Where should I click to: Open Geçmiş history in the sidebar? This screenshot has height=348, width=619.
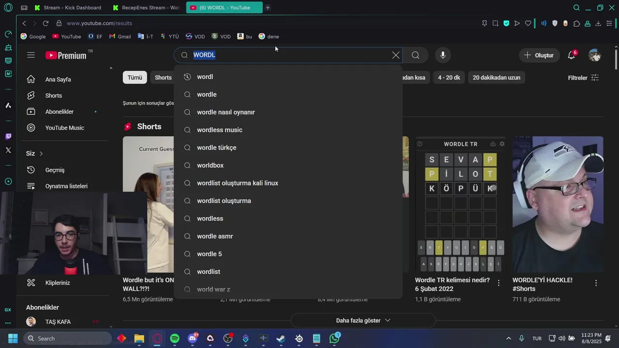tap(55, 170)
